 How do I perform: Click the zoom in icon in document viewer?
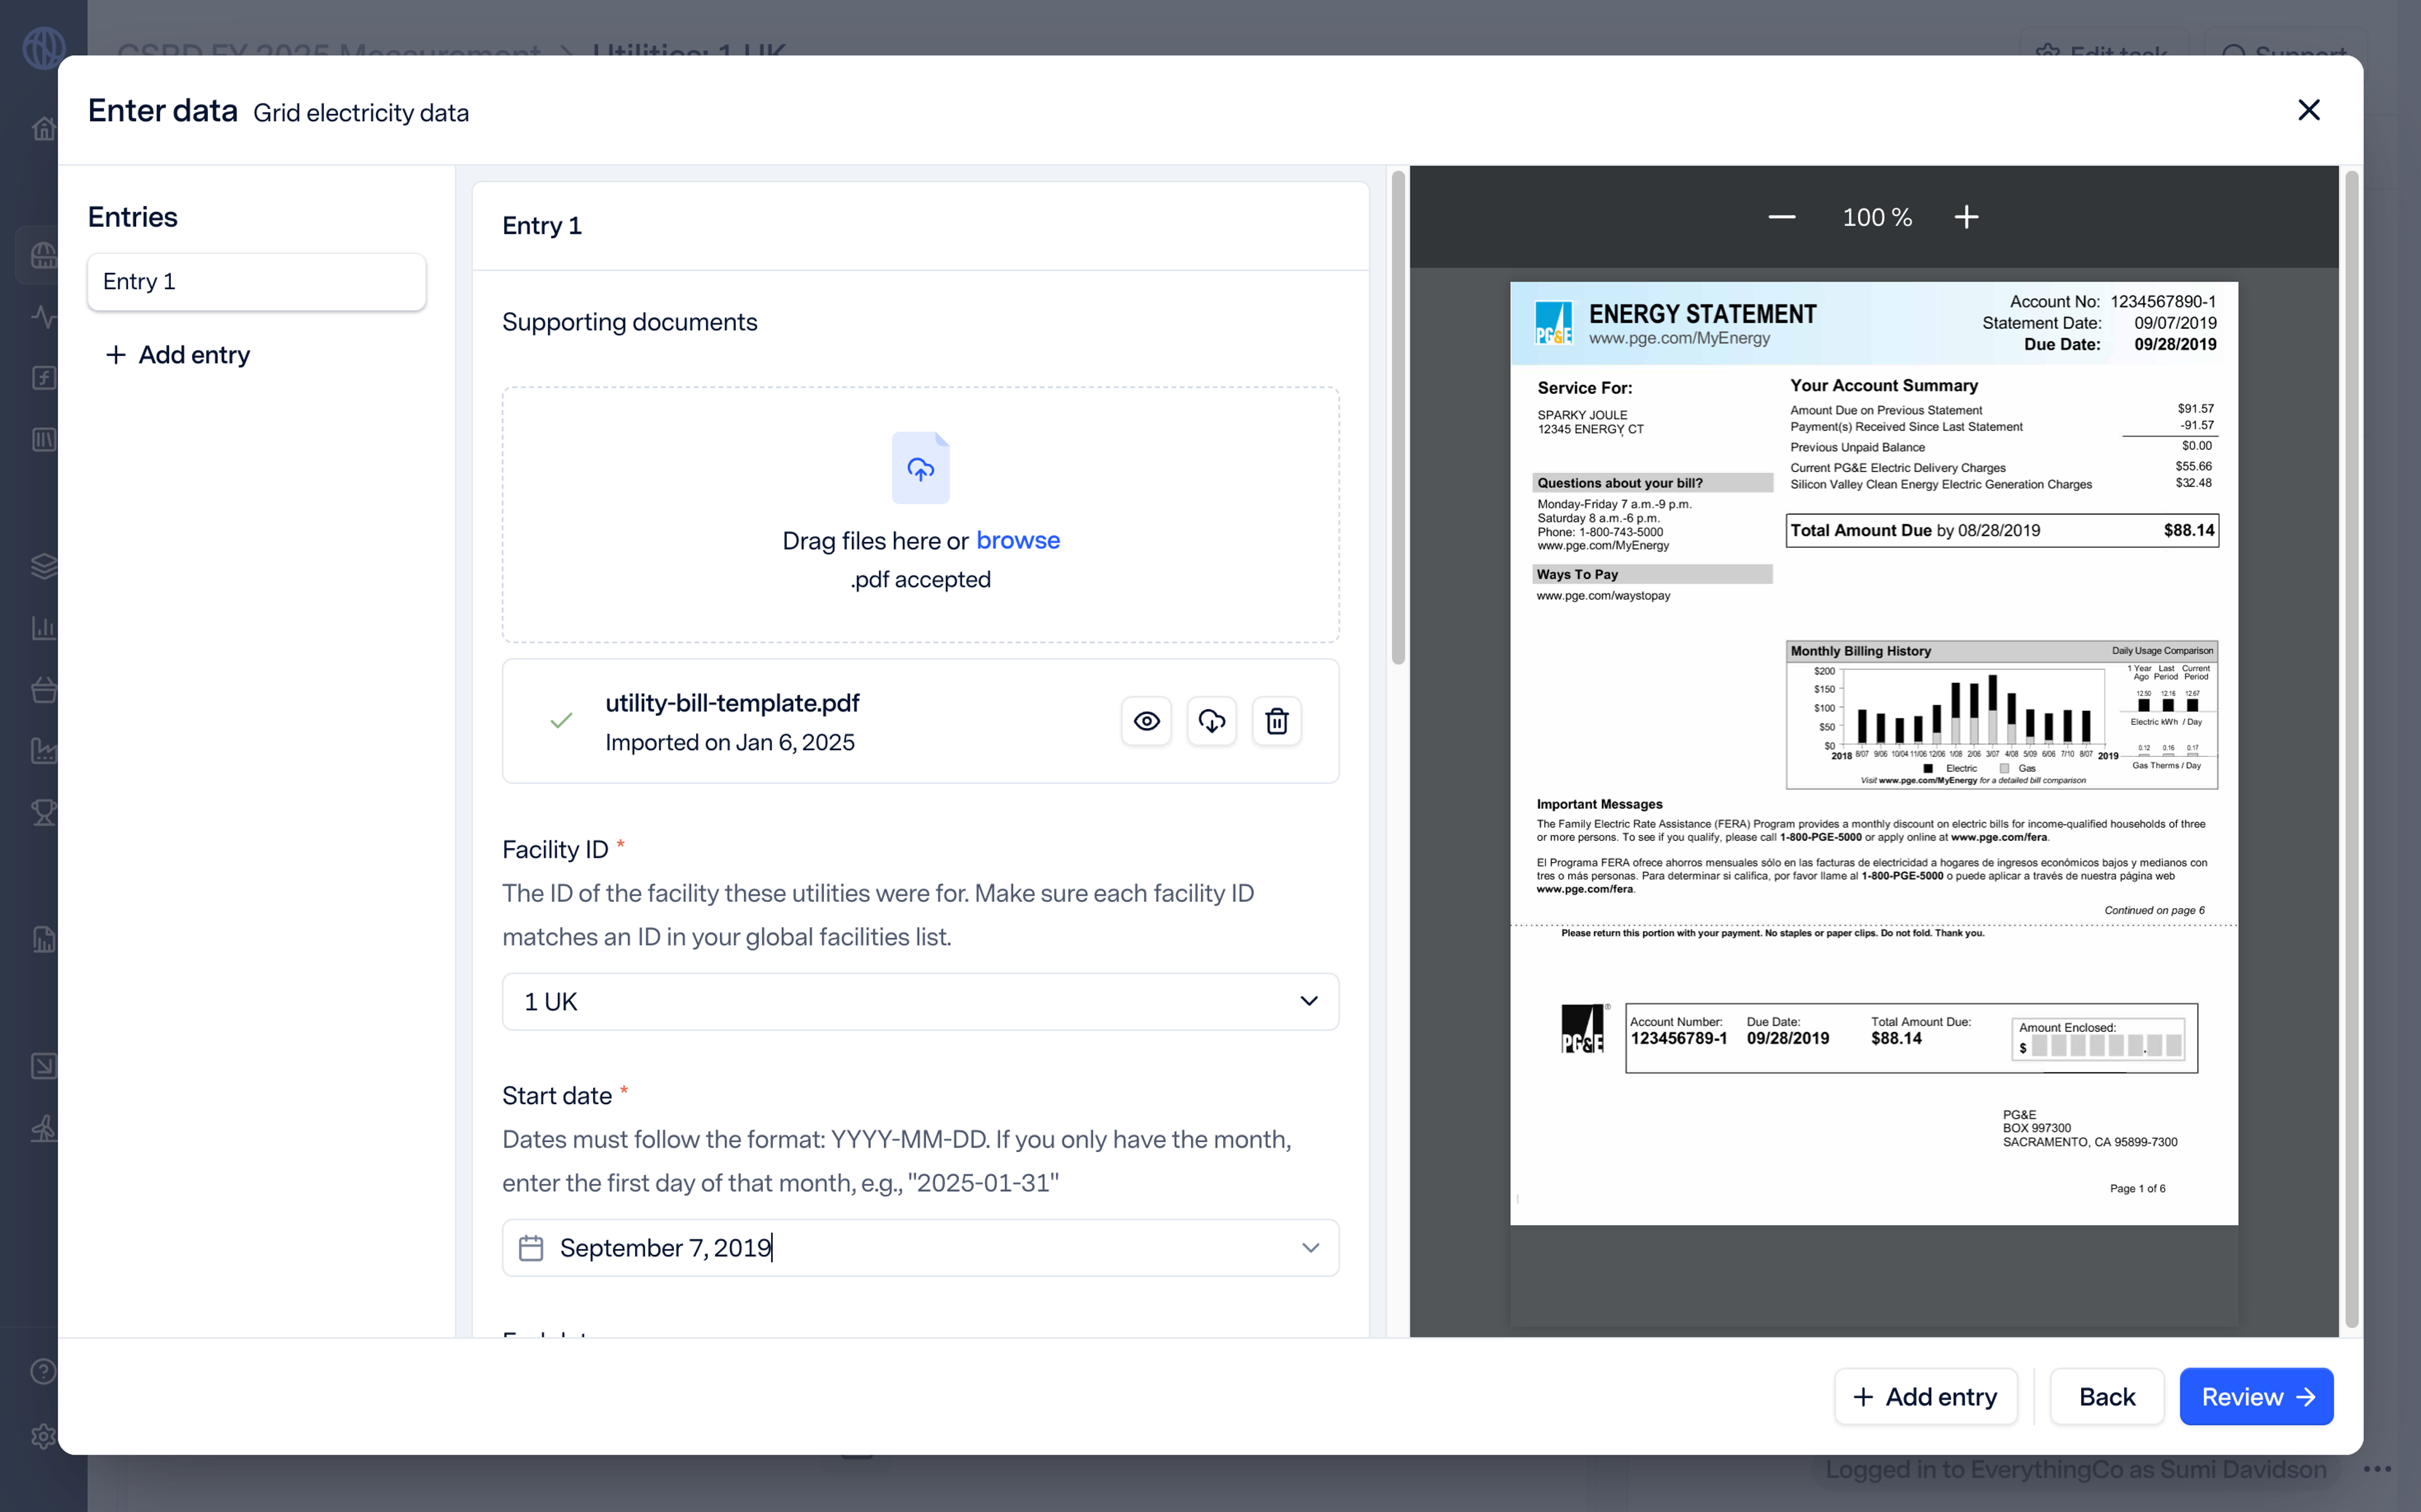click(x=1965, y=216)
